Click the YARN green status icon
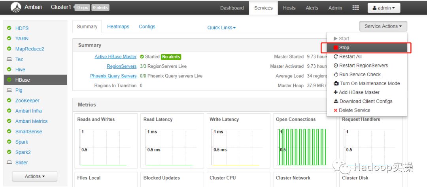427x187 pixels. click(9, 38)
